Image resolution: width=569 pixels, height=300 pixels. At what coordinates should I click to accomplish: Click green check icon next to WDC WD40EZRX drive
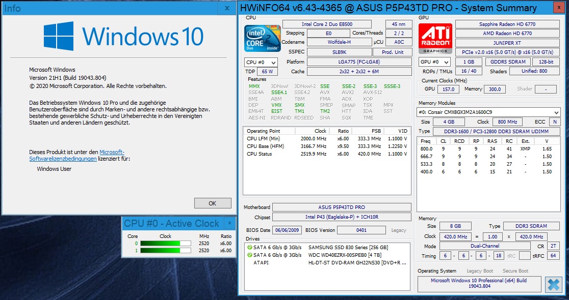249,255
